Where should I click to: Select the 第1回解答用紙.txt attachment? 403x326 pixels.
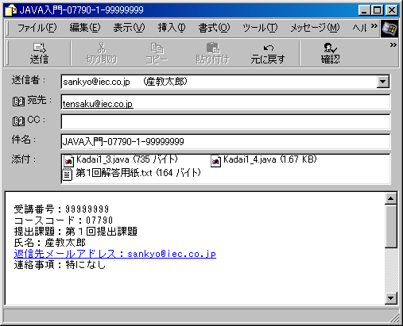[132, 174]
